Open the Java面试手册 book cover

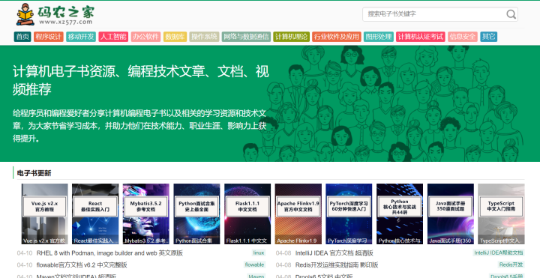coord(451,214)
